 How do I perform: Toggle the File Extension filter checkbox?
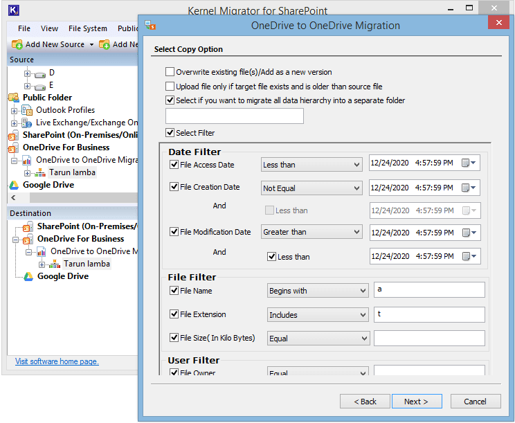coord(174,314)
